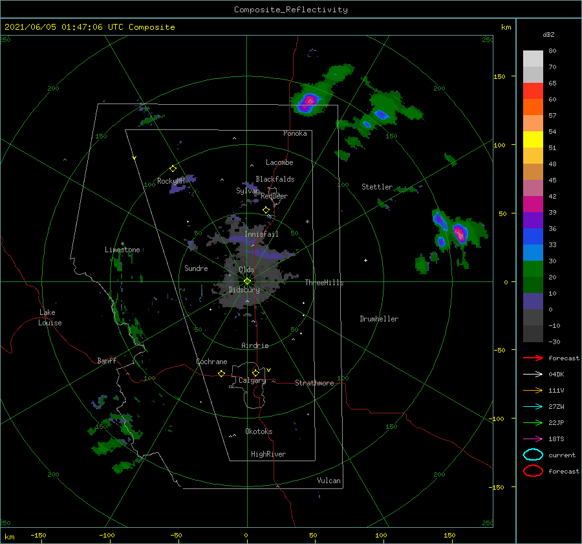This screenshot has width=582, height=544.
Task: Click the yellow V marker beside Calgary diamond
Action: pos(269,370)
